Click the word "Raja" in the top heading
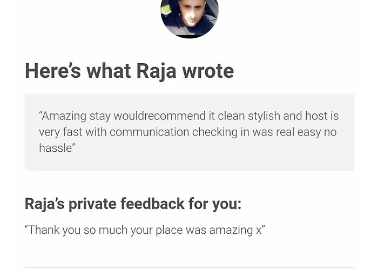Image resolution: width=378 pixels, height=270 pixels. [x=159, y=71]
